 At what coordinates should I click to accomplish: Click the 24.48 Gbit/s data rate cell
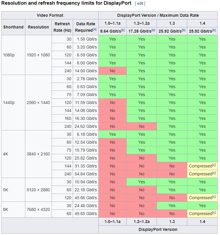tap(86, 206)
